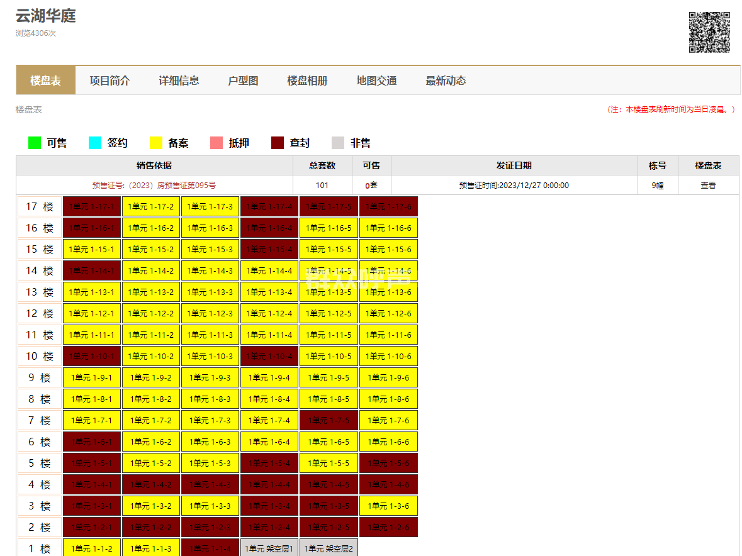The height and width of the screenshot is (556, 742).
Task: Click the QR code image
Action: (709, 32)
